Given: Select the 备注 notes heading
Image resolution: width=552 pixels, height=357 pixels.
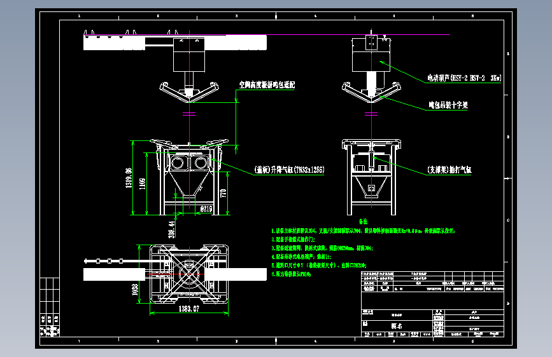Looking at the screenshot, I should (363, 221).
